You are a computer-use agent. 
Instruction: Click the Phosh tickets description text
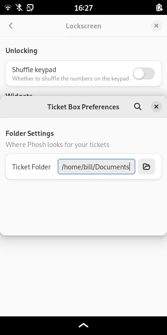pos(58,145)
